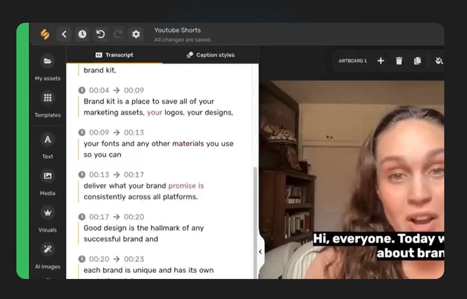This screenshot has width=467, height=299.
Task: Open project settings gear icon
Action: click(136, 34)
